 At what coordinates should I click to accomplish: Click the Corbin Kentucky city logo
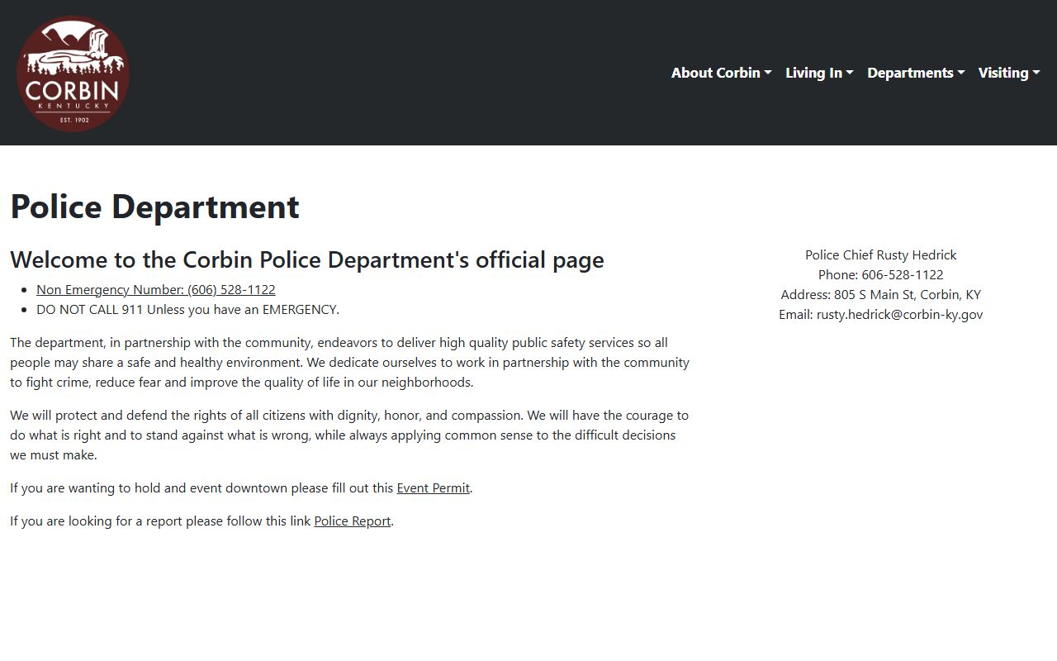click(x=73, y=73)
